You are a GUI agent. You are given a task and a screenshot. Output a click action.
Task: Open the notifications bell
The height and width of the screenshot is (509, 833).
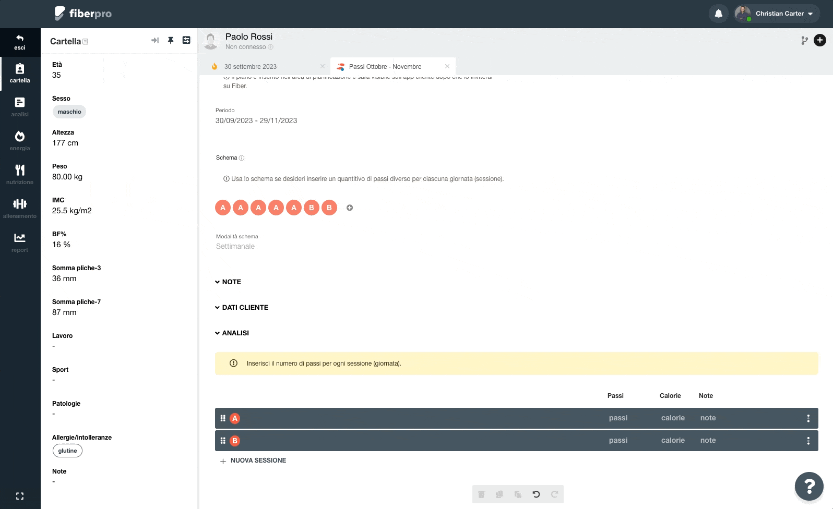pos(719,14)
